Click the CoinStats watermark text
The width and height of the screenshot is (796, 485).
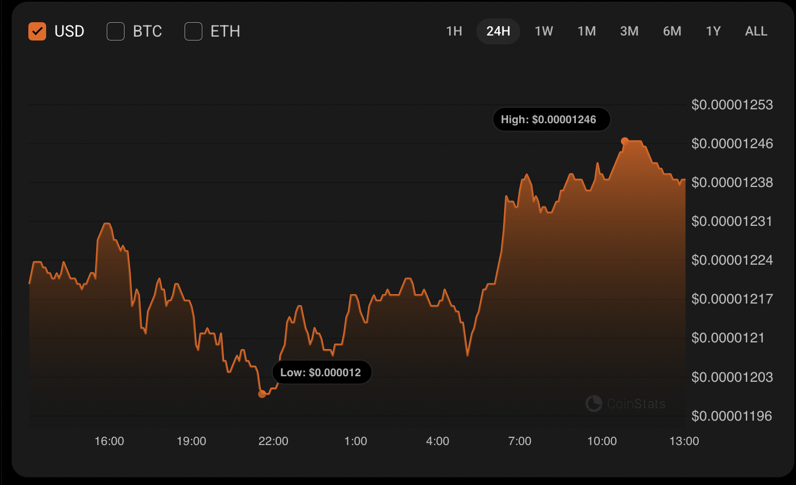click(636, 403)
